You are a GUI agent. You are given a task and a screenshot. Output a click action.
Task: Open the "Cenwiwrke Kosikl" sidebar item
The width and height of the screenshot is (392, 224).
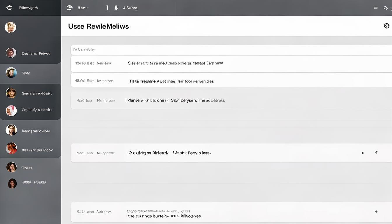(36, 93)
